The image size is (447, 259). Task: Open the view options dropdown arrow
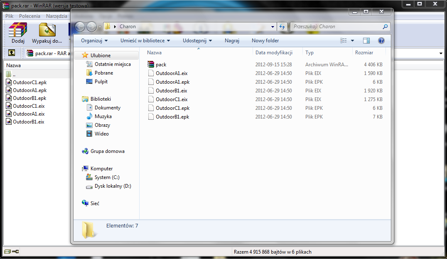(x=352, y=41)
